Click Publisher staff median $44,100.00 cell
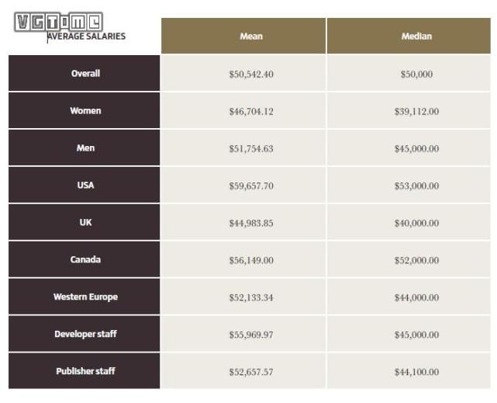Viewport: 497px width, 403px height. coord(409,371)
